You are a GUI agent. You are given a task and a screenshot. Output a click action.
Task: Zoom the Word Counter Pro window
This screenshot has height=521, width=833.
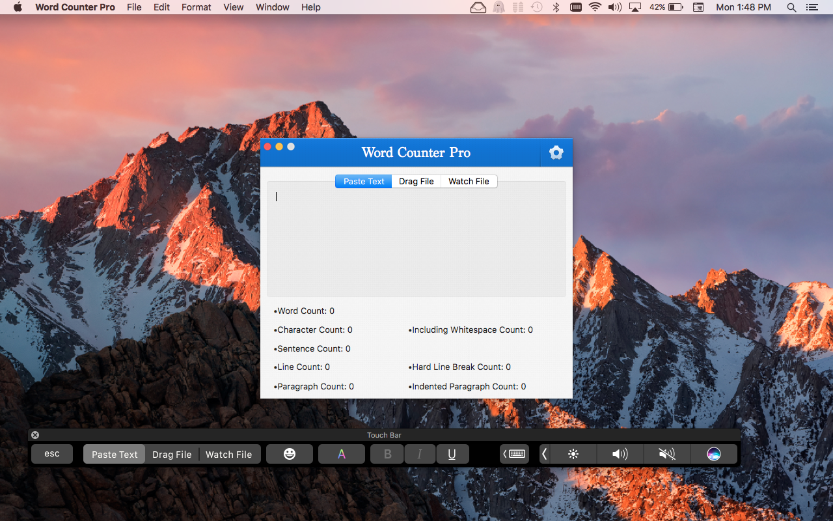click(291, 147)
